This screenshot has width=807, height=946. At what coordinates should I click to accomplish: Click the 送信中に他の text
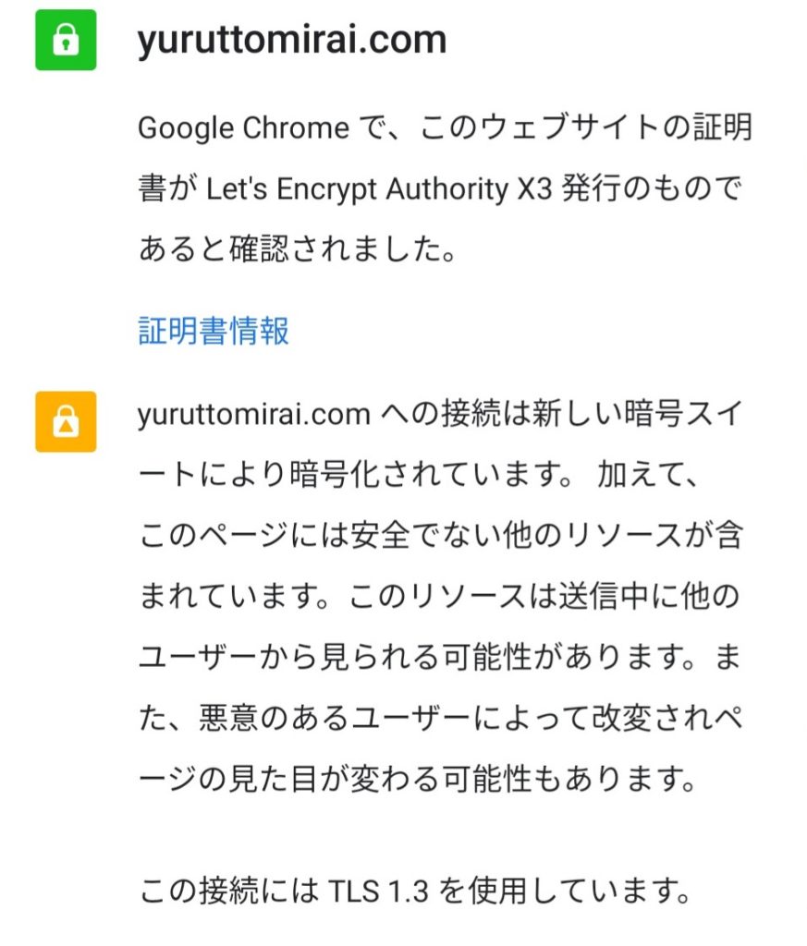tap(650, 596)
